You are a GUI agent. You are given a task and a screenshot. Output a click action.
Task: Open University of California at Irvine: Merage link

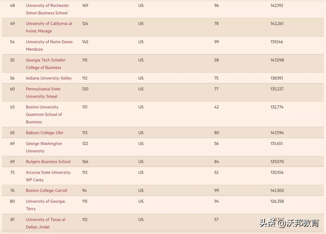tap(49, 27)
